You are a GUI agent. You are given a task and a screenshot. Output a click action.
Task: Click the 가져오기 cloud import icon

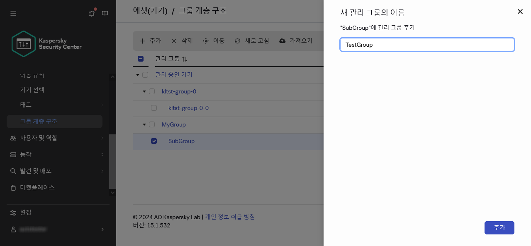[x=283, y=41]
